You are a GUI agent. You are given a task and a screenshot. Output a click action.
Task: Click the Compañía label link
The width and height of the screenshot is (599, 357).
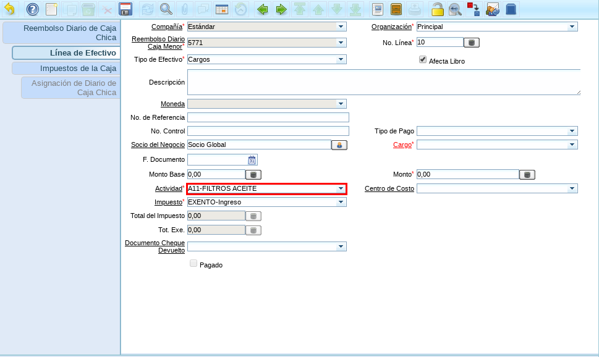(166, 27)
